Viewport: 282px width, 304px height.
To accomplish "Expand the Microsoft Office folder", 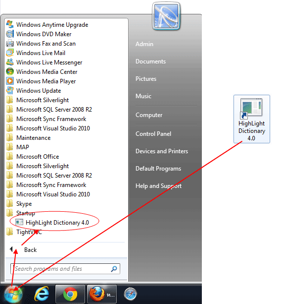I will [x=38, y=156].
